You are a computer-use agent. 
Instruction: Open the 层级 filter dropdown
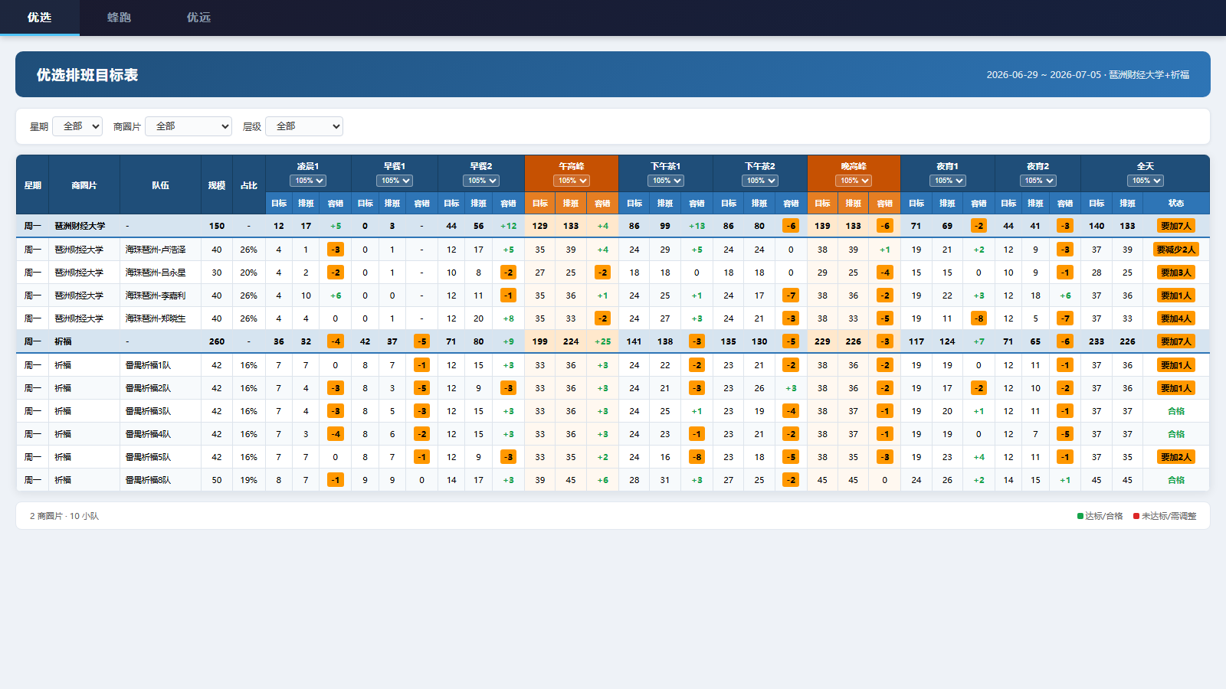[304, 126]
